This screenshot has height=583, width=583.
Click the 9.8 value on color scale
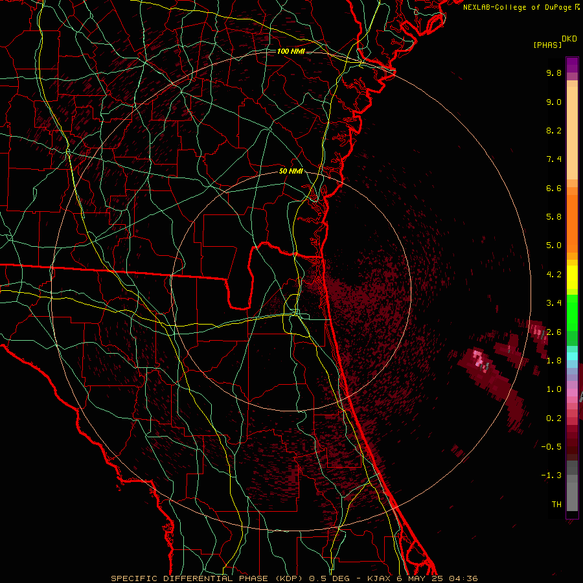coord(554,73)
